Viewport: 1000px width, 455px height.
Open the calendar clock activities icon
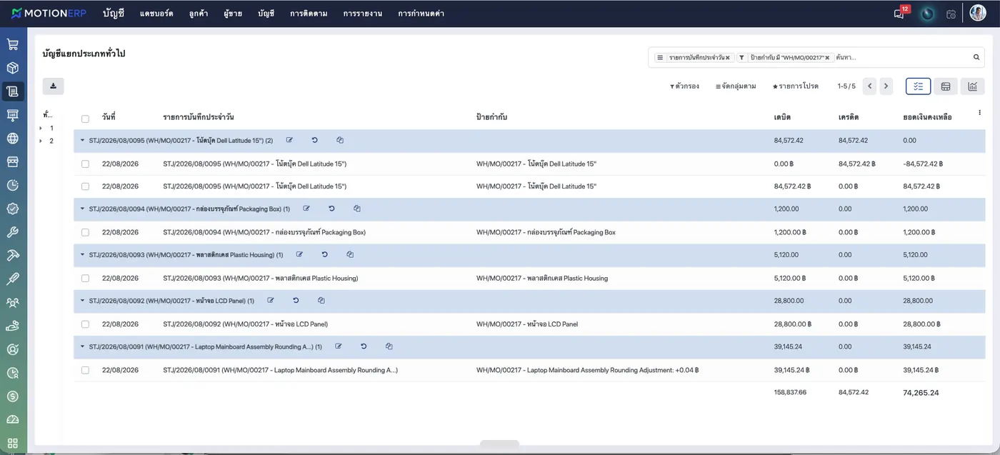(951, 14)
